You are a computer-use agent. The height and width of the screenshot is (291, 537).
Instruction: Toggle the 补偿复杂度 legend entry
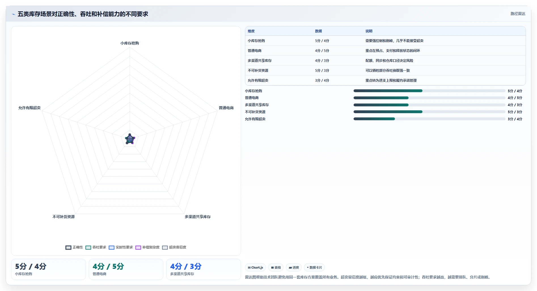[x=147, y=247]
